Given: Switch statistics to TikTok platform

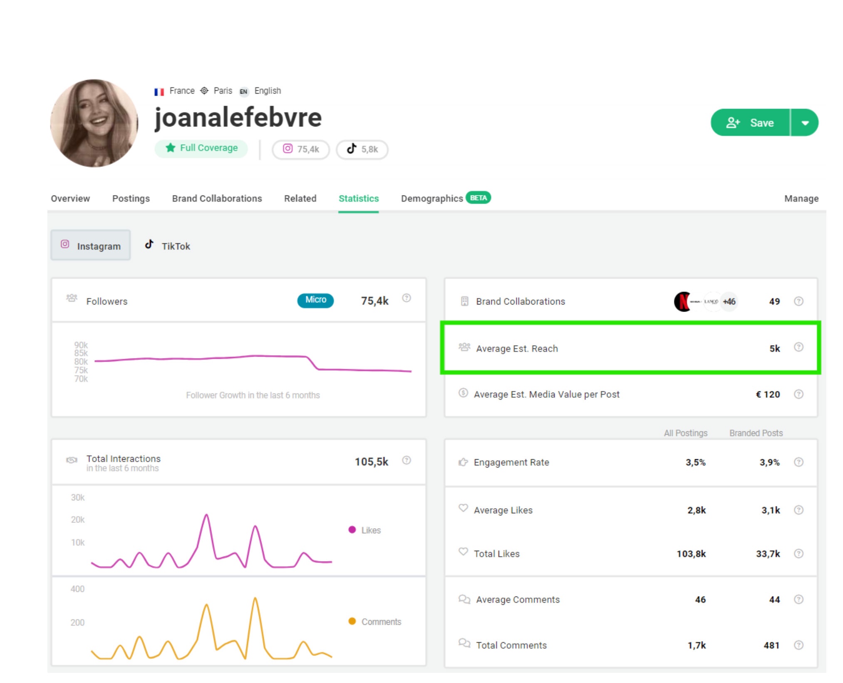Looking at the screenshot, I should [x=167, y=245].
